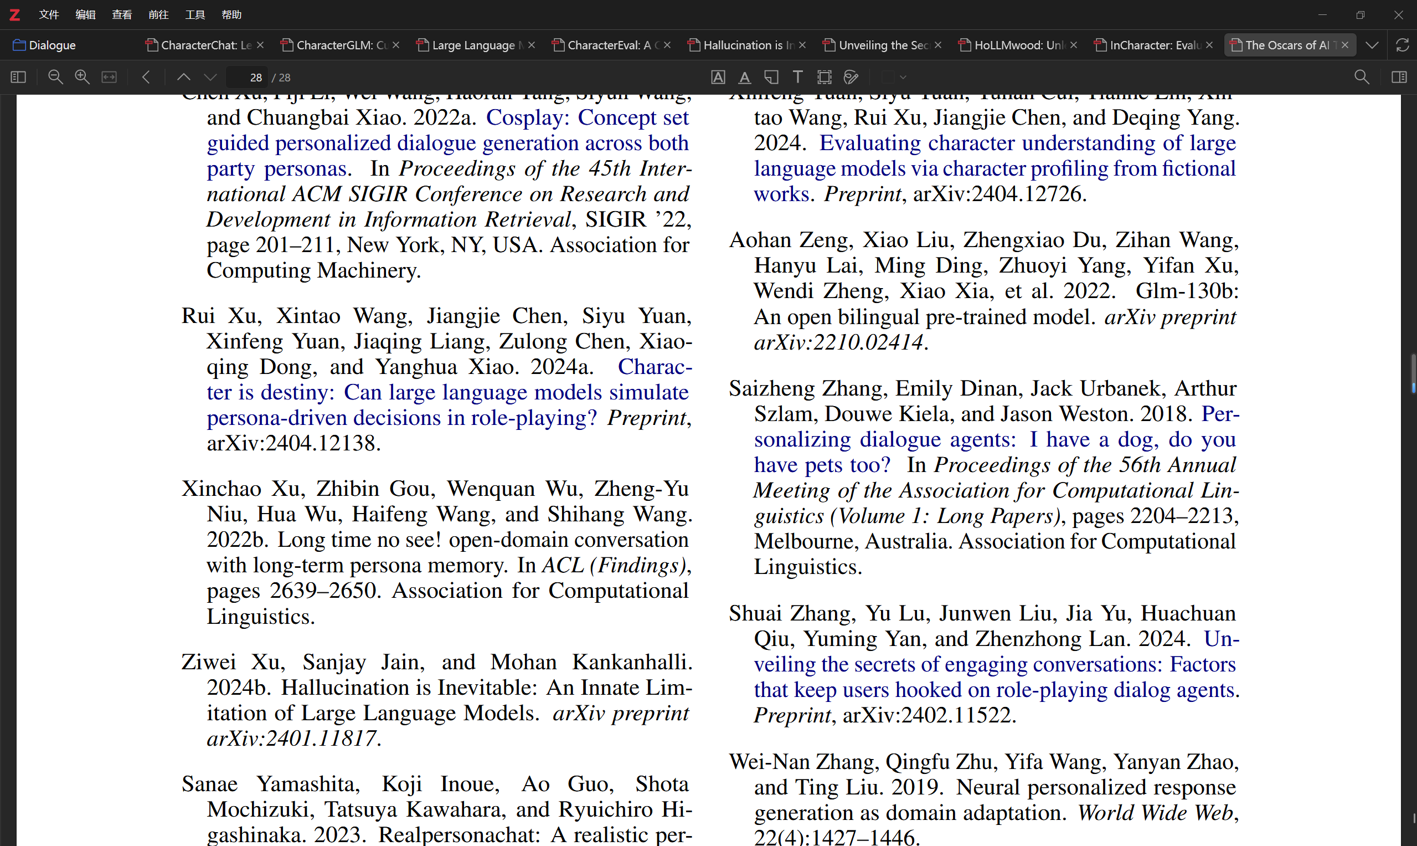1417x846 pixels.
Task: Toggle fit-to-width zoom
Action: point(110,77)
